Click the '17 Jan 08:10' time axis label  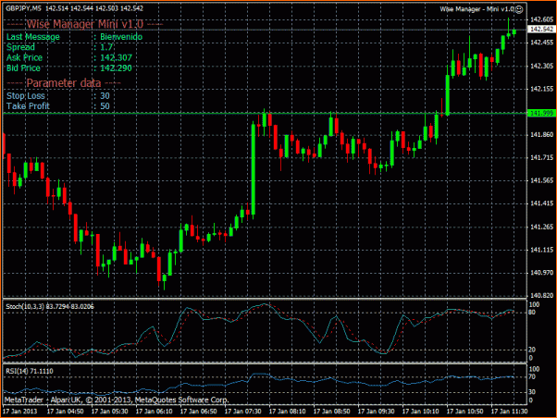tap(288, 412)
